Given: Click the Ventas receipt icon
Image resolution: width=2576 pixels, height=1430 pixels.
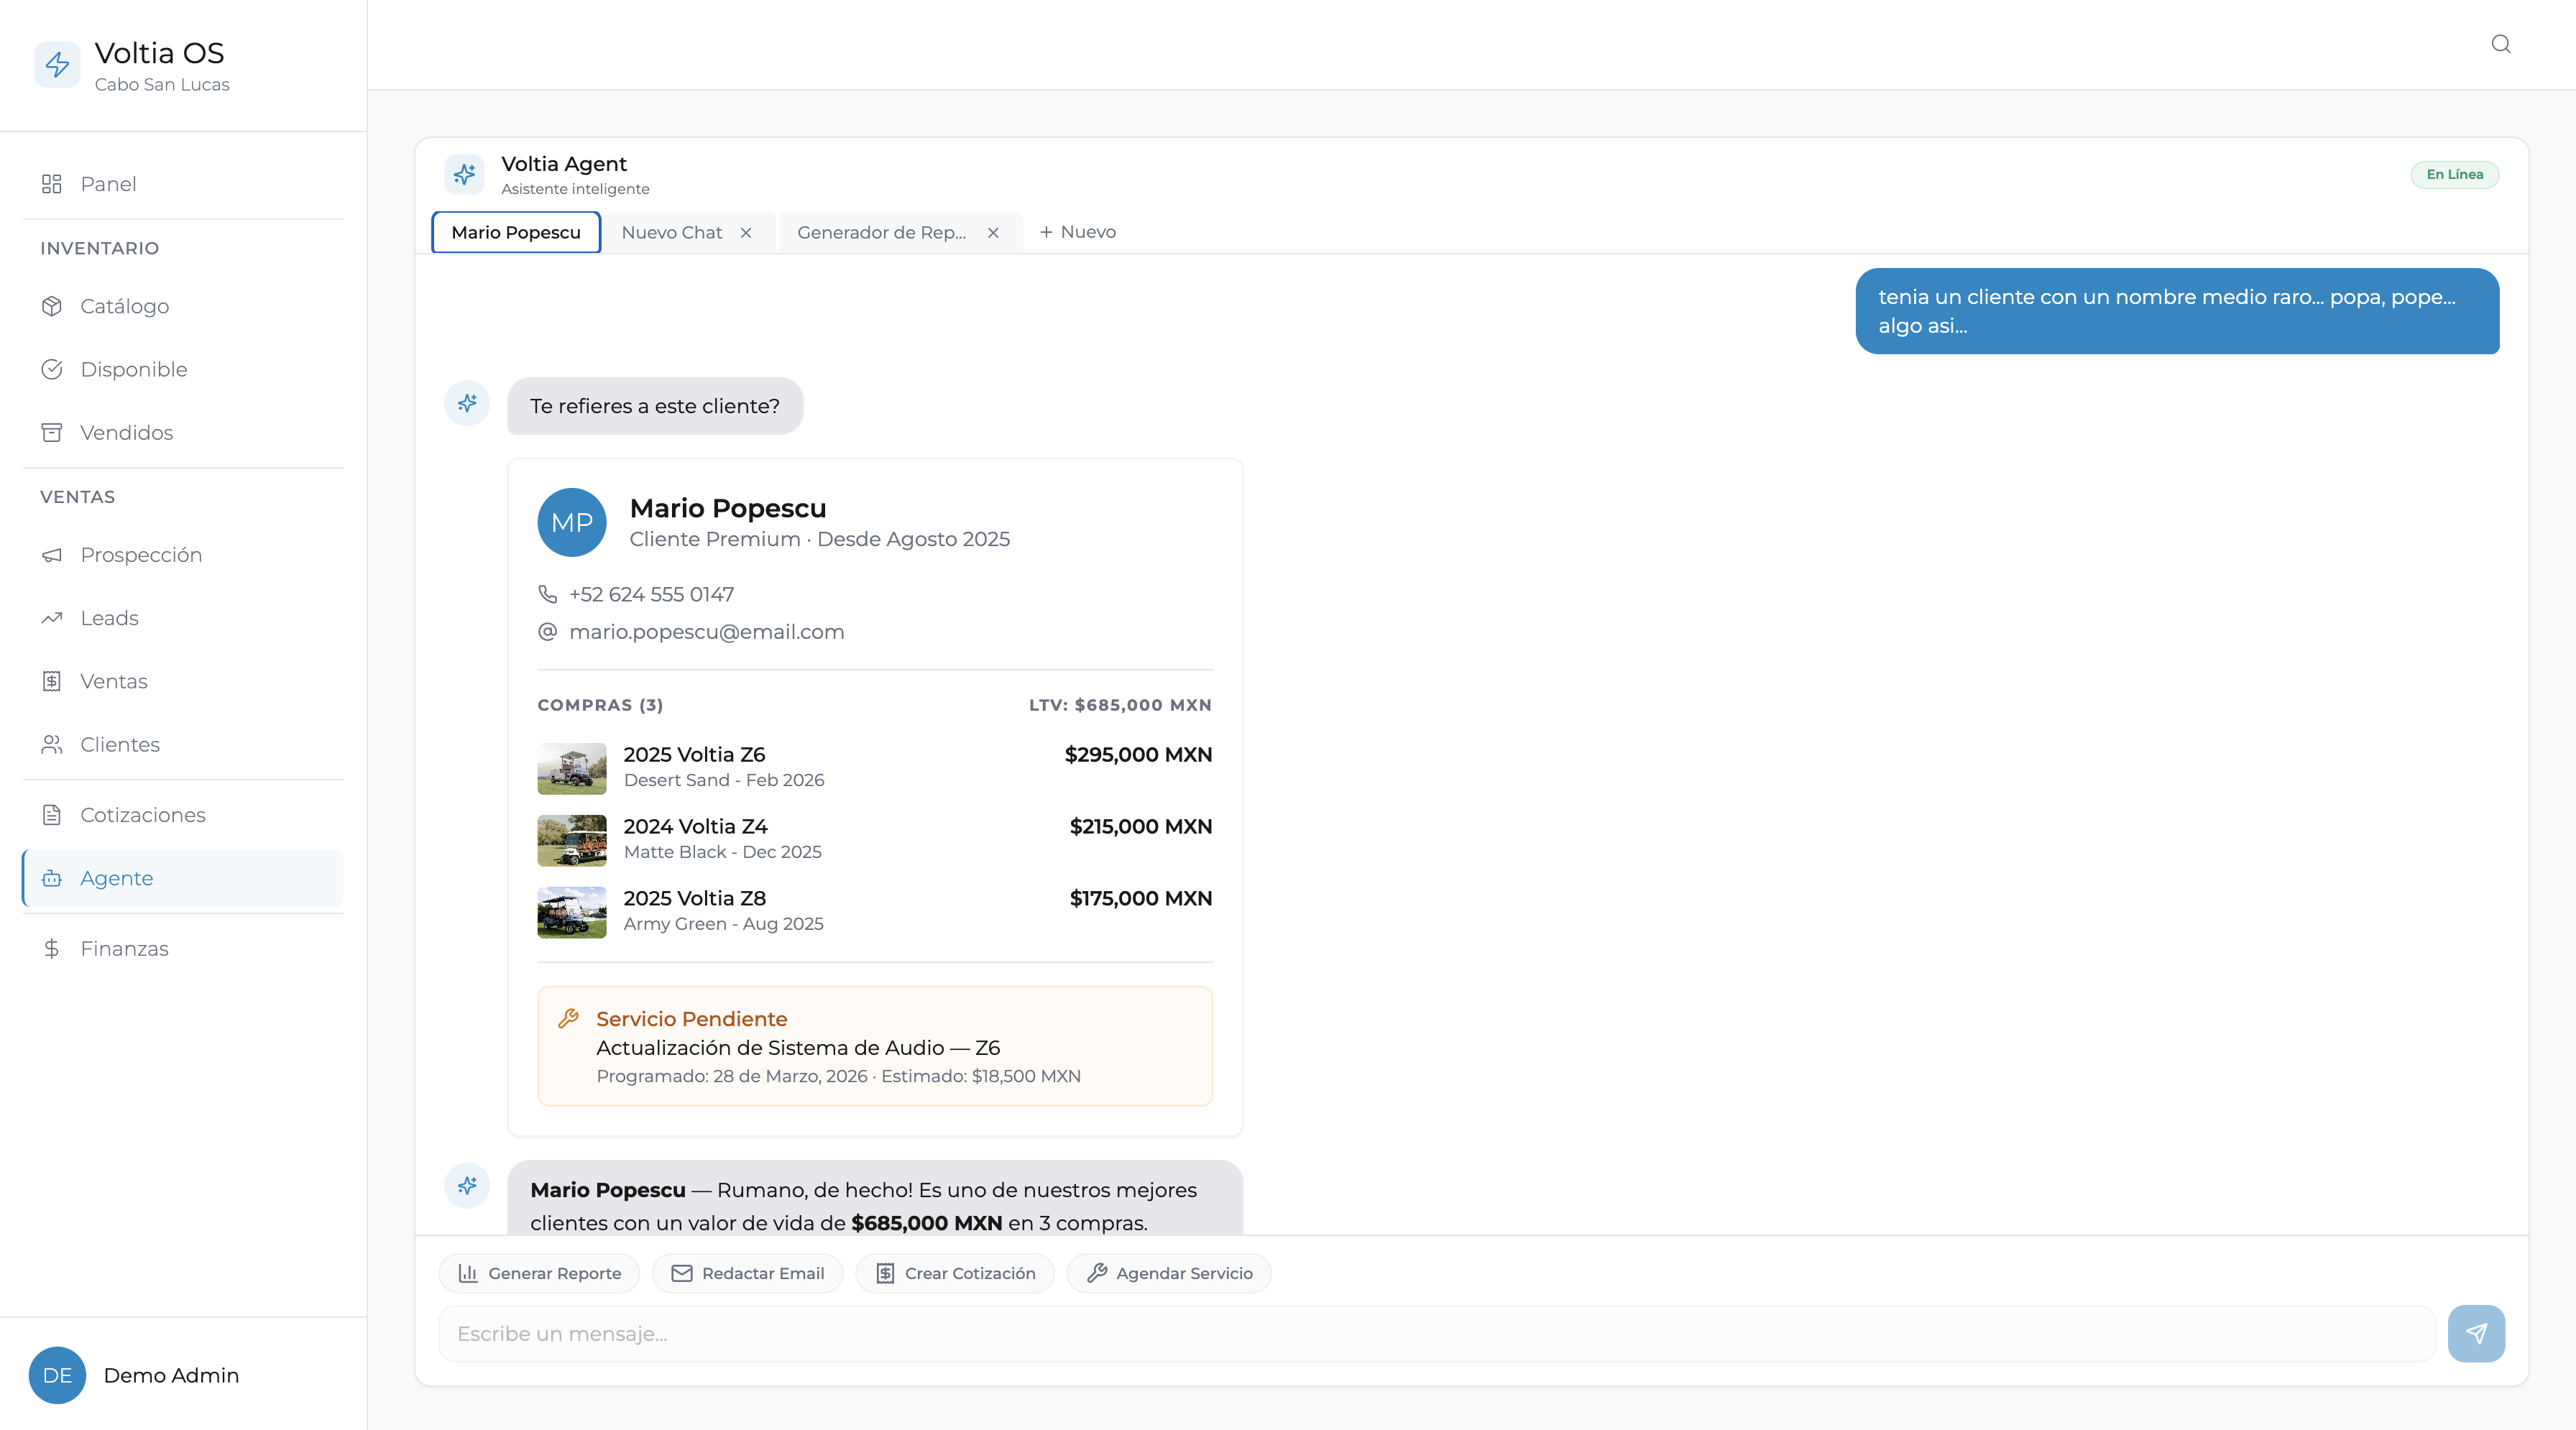Looking at the screenshot, I should 52,681.
